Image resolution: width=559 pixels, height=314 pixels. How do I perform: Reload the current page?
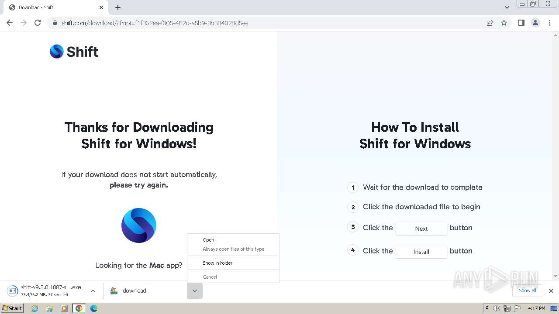pos(38,23)
